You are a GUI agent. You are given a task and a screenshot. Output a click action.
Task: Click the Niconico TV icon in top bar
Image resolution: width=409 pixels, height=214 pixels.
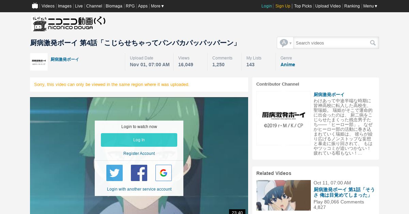[35, 6]
